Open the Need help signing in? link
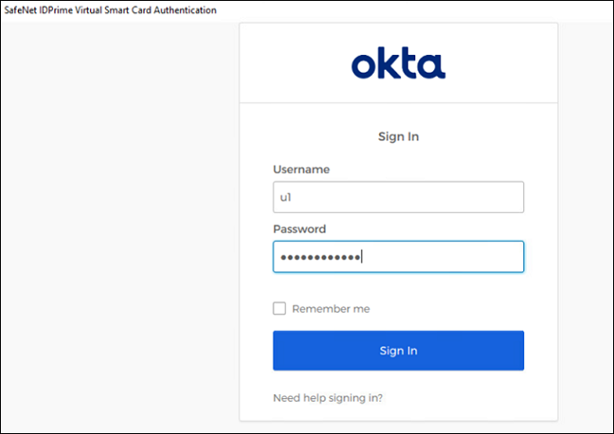This screenshot has height=434, width=614. pyautogui.click(x=327, y=398)
